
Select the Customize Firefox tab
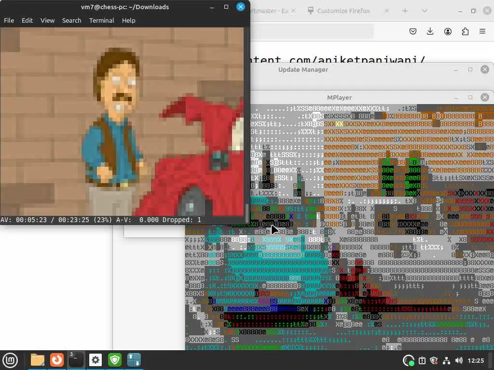pyautogui.click(x=343, y=11)
